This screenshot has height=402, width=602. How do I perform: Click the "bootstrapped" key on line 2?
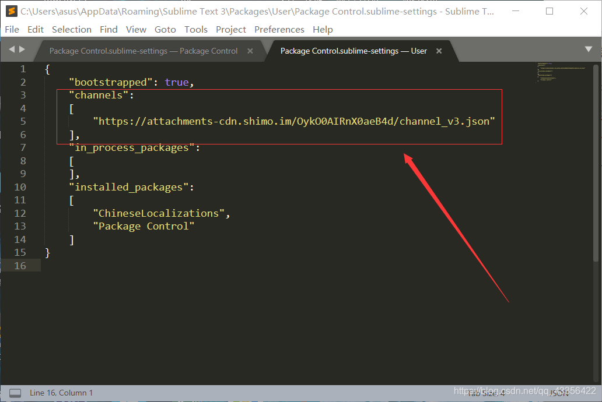[111, 82]
